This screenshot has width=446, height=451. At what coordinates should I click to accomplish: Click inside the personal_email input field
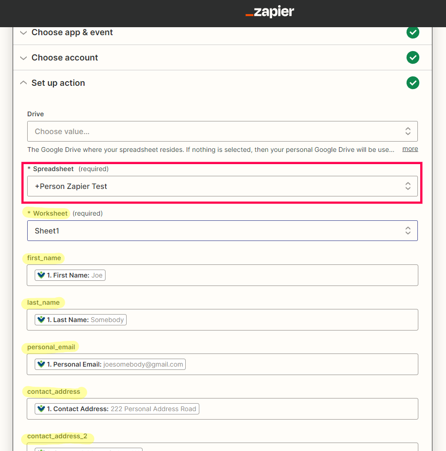300,364
